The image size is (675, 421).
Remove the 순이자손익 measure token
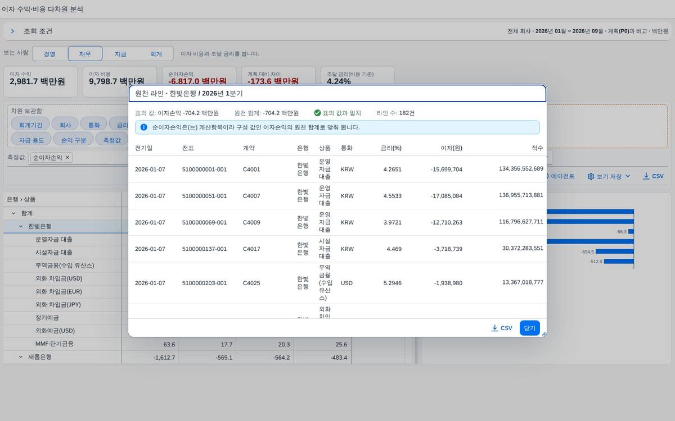(67, 158)
